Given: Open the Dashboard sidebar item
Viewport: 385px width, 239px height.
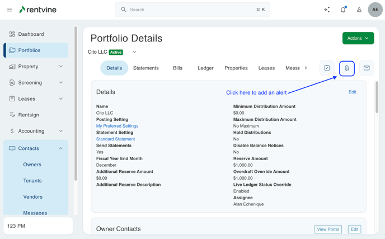Looking at the screenshot, I should coord(31,34).
